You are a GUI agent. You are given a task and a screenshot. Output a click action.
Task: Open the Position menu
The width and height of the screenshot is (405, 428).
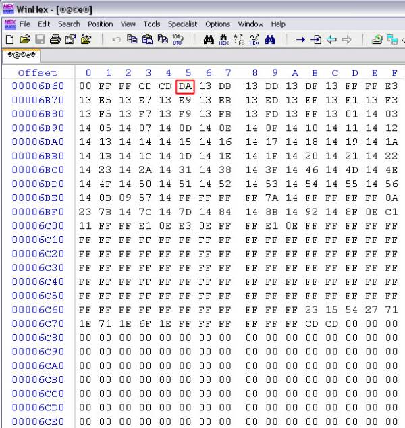click(100, 24)
